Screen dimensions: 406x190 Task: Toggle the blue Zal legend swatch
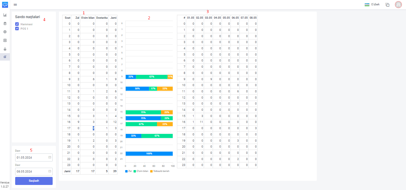point(126,171)
